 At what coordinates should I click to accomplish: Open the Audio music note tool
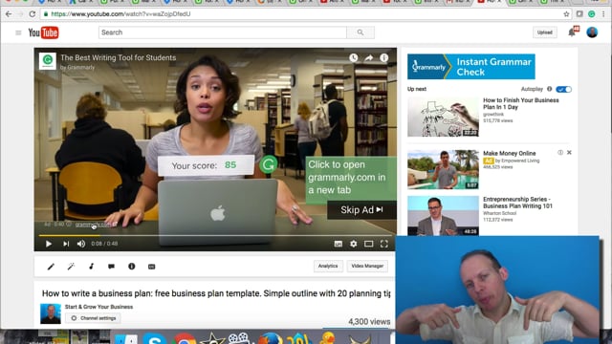[x=92, y=267]
